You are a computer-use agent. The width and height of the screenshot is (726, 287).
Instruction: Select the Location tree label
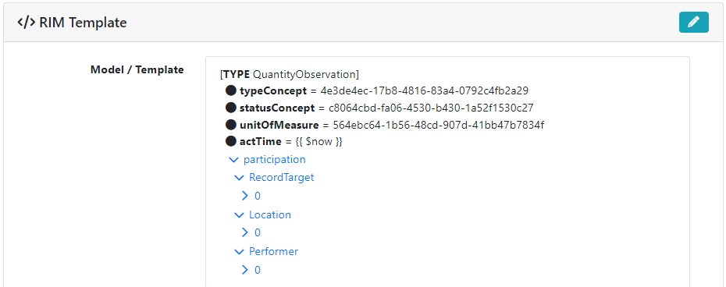pyautogui.click(x=270, y=214)
